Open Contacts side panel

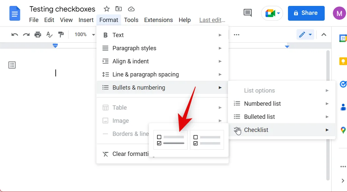[343, 107]
